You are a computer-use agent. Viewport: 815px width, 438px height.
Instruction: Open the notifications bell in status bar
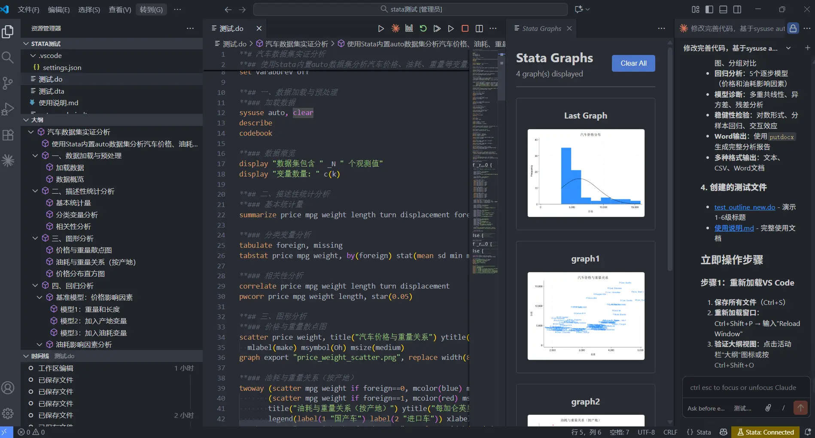tap(807, 432)
